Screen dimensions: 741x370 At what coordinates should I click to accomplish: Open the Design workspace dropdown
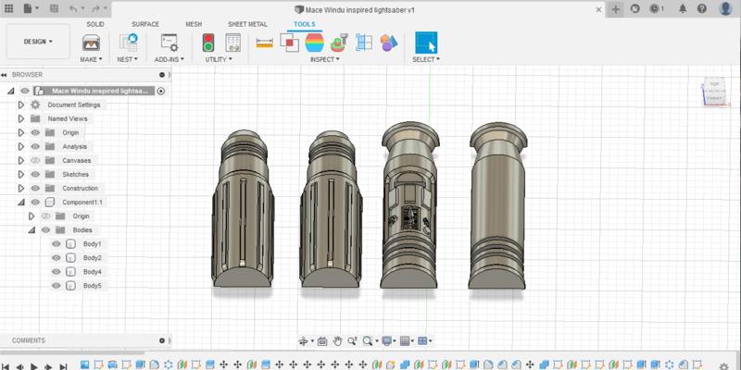38,42
